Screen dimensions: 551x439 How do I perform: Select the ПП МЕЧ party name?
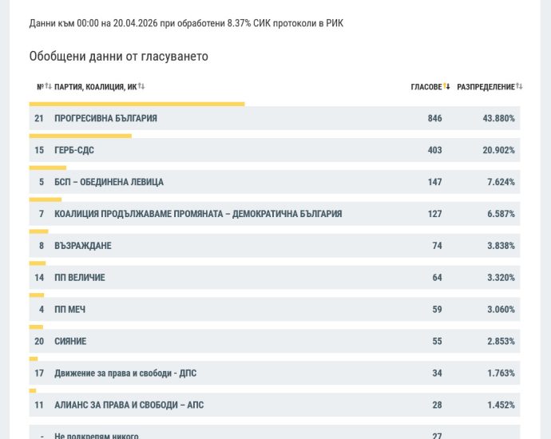[x=70, y=310]
